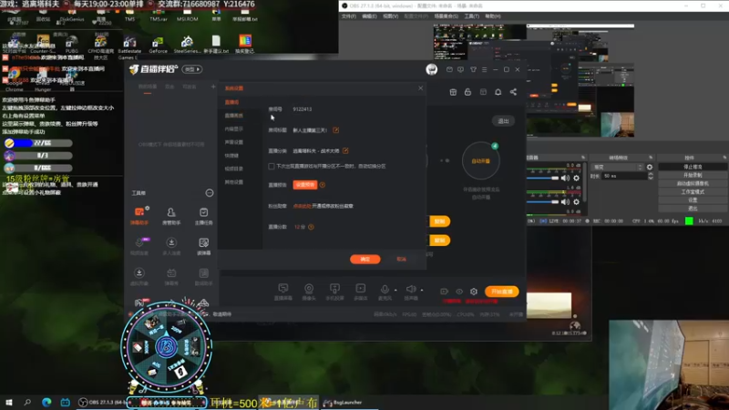Add the screen capture source in bottom bar
The height and width of the screenshot is (410, 729).
[283, 292]
